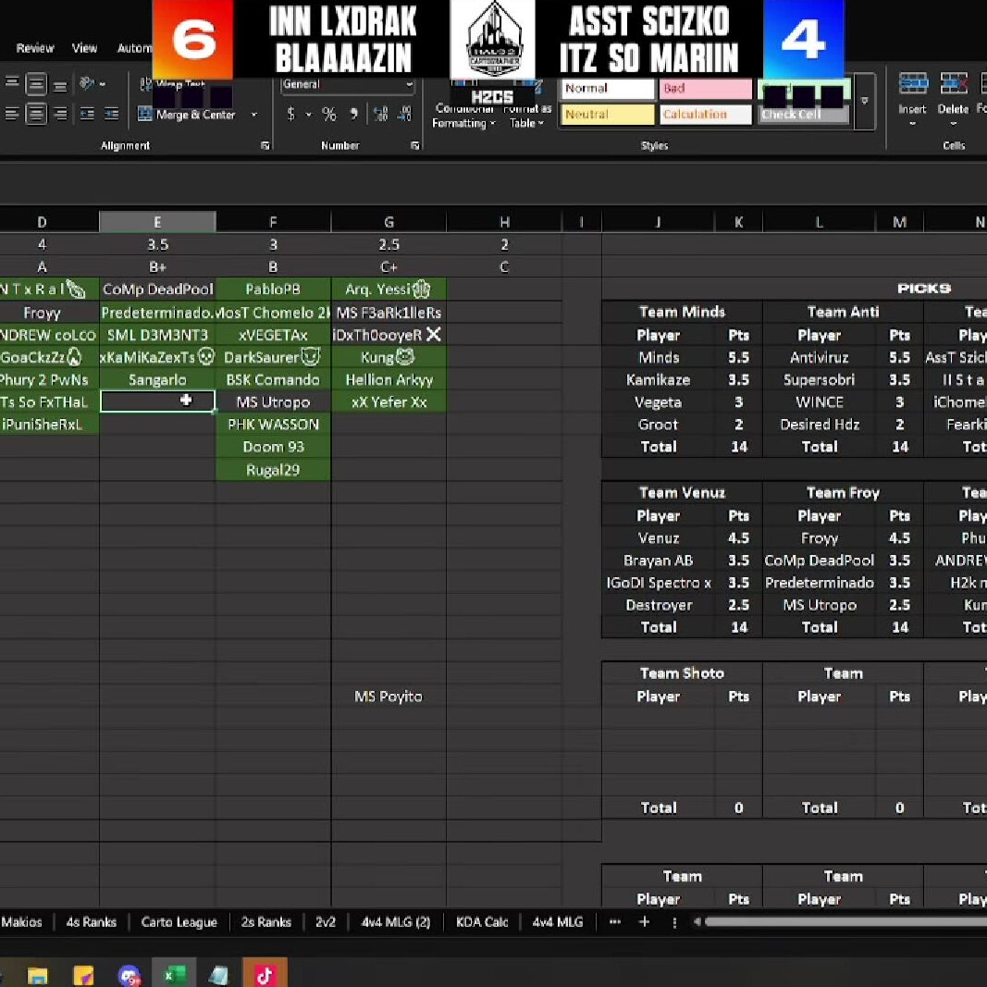Expand the Merge & Center dropdown arrow

pos(253,115)
